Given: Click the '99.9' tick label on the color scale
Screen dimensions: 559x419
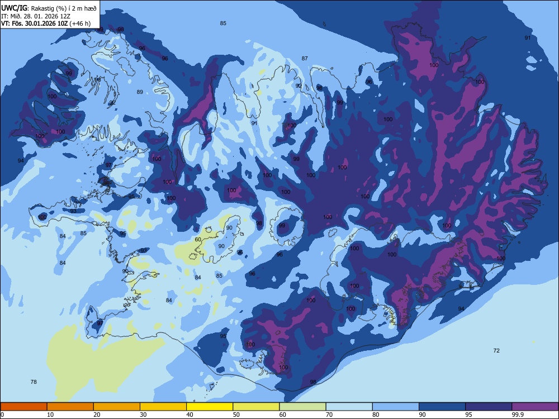Looking at the screenshot, I should [x=518, y=415].
